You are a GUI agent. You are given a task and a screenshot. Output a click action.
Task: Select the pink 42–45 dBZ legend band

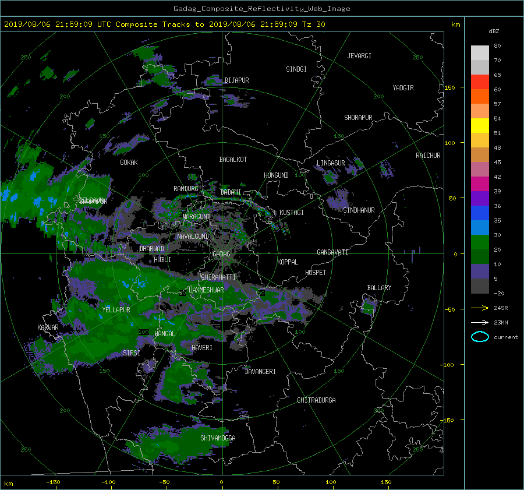click(480, 169)
